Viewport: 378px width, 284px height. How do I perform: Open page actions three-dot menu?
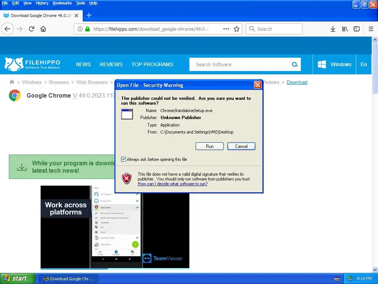coord(226,29)
